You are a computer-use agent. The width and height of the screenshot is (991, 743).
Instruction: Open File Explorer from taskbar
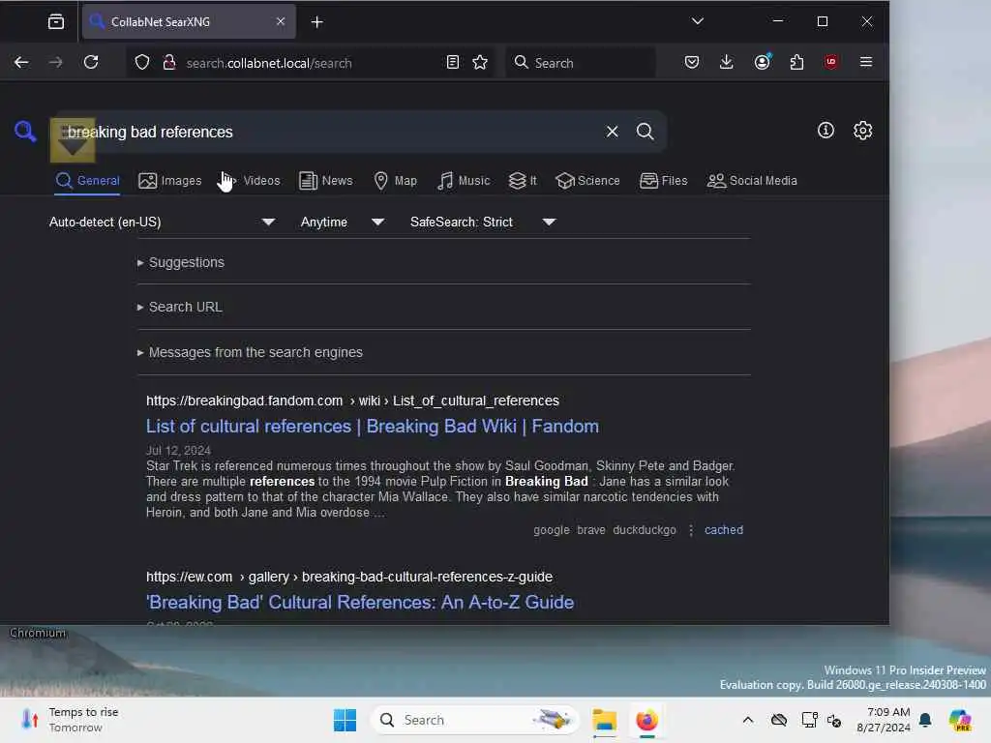(x=604, y=720)
